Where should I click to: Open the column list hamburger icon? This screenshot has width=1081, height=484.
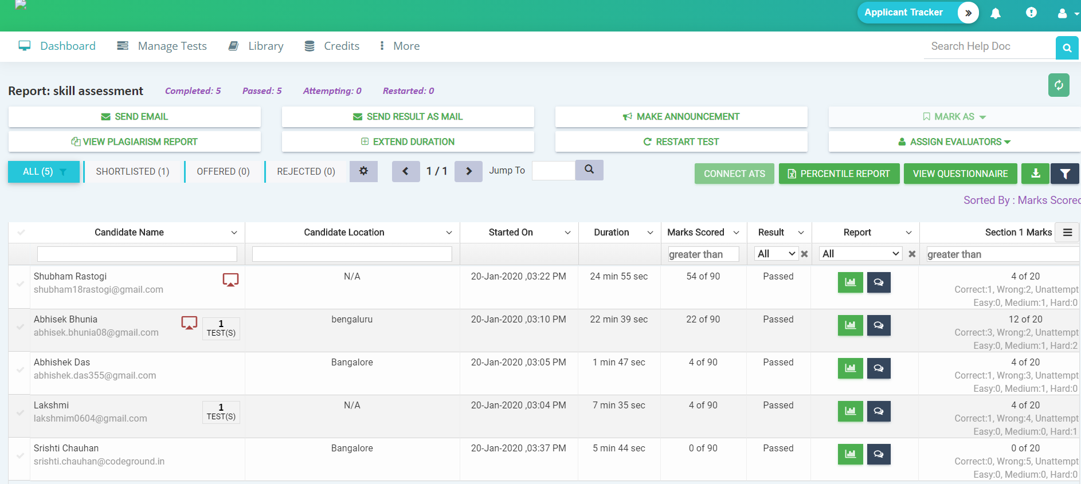pos(1067,233)
